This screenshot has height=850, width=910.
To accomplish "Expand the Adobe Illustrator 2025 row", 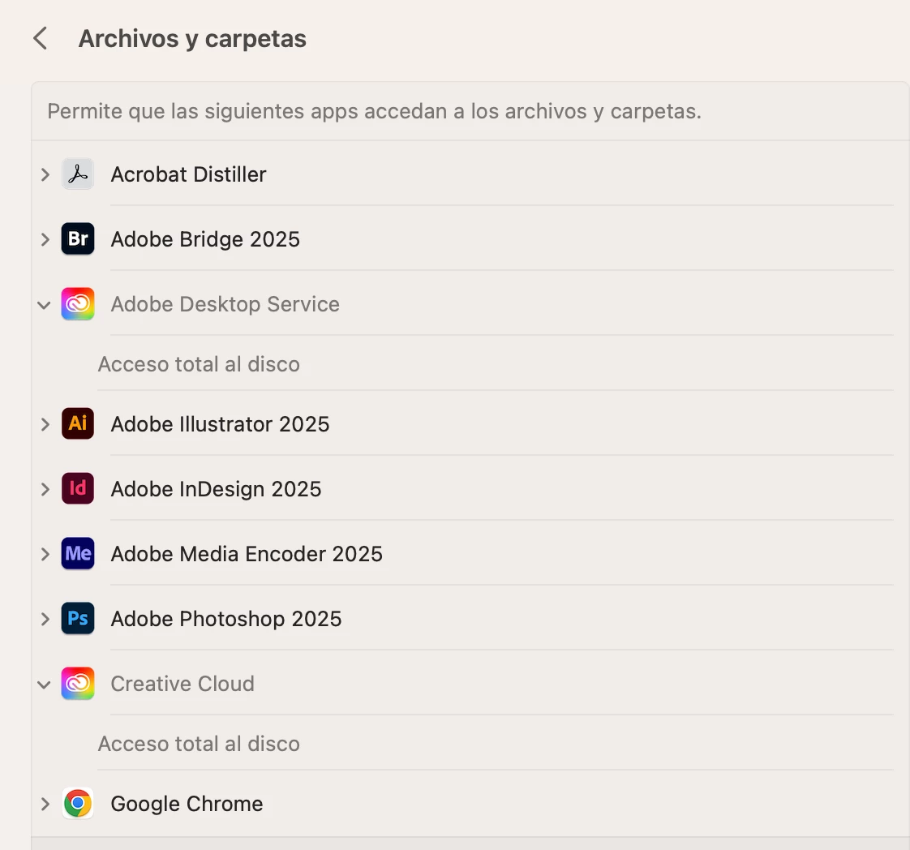I will tap(45, 424).
